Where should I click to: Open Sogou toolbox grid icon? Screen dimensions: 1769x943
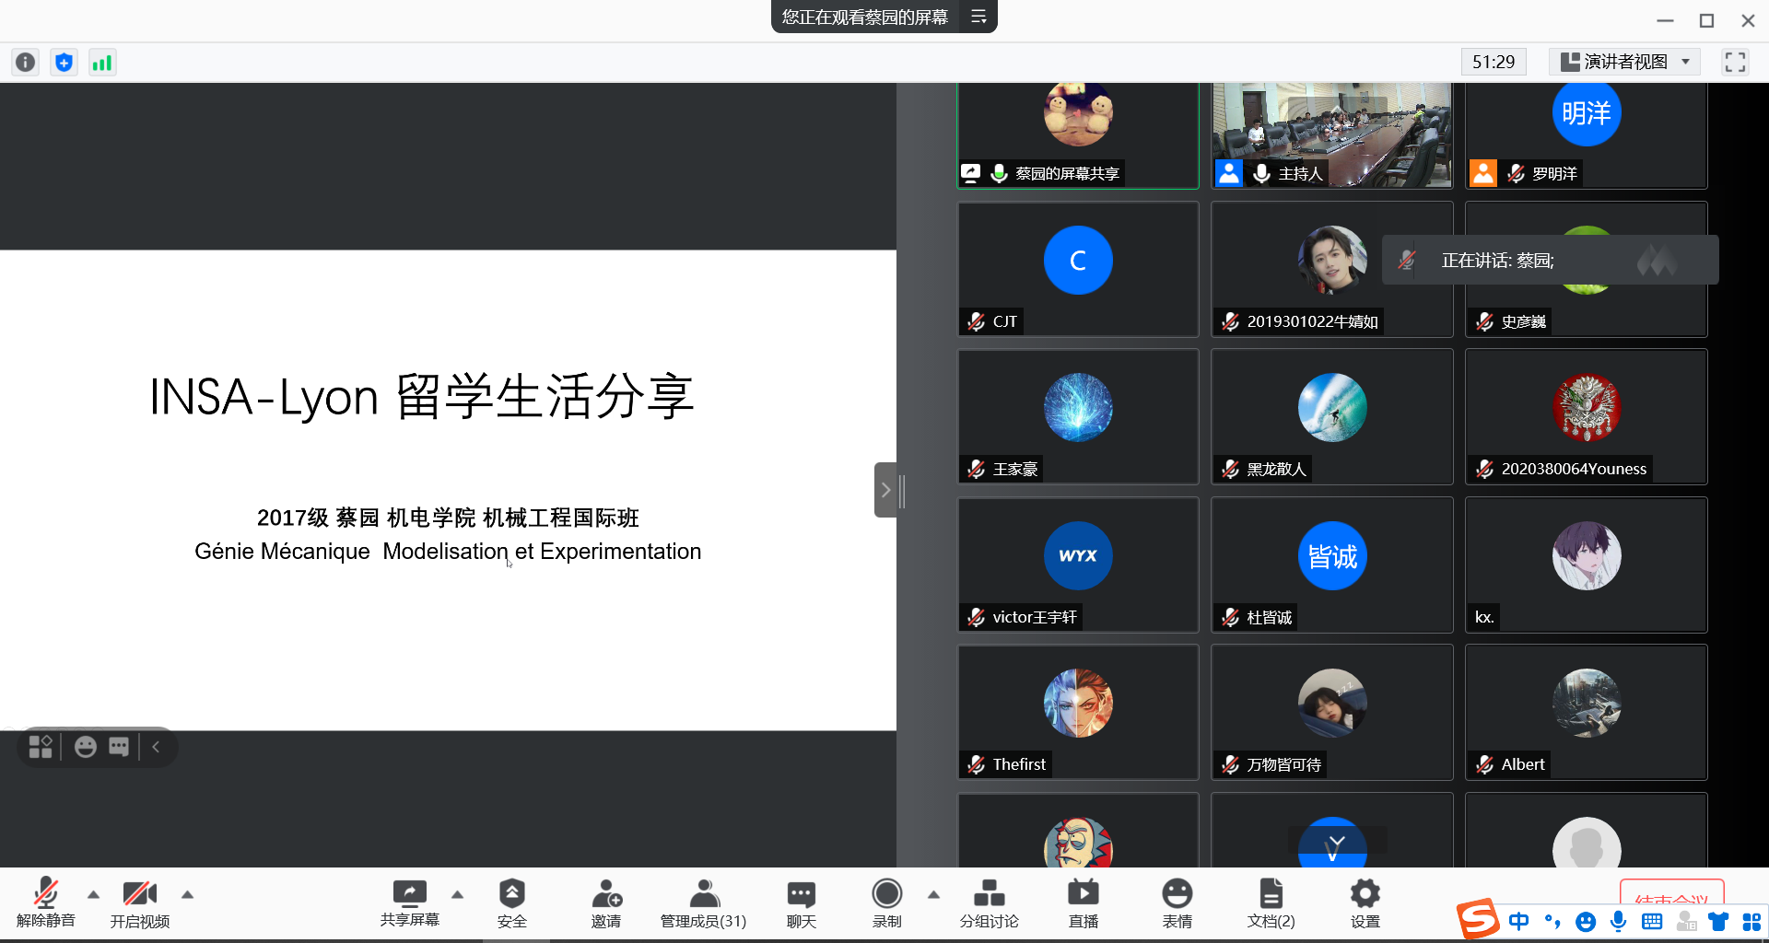pyautogui.click(x=1751, y=921)
